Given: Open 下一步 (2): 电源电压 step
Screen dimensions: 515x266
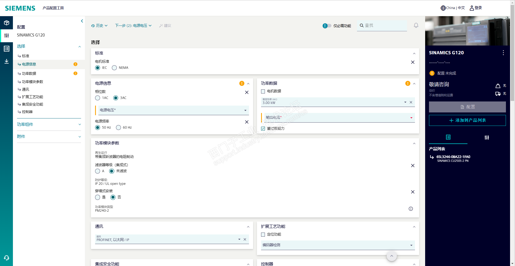Looking at the screenshot, I should (133, 26).
